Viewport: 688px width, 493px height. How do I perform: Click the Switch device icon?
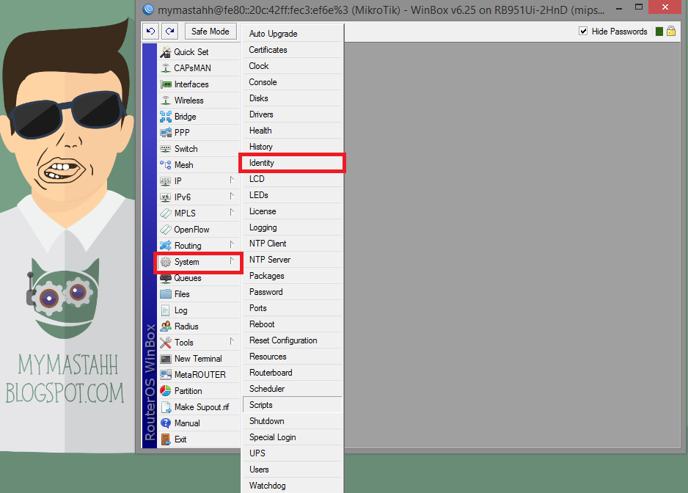click(166, 149)
